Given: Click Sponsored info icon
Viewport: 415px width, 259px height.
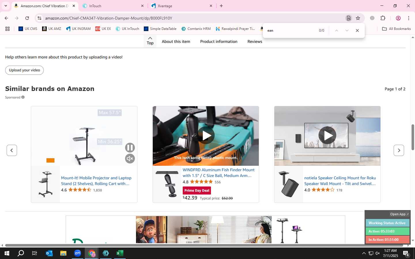Looking at the screenshot, I should point(23,97).
